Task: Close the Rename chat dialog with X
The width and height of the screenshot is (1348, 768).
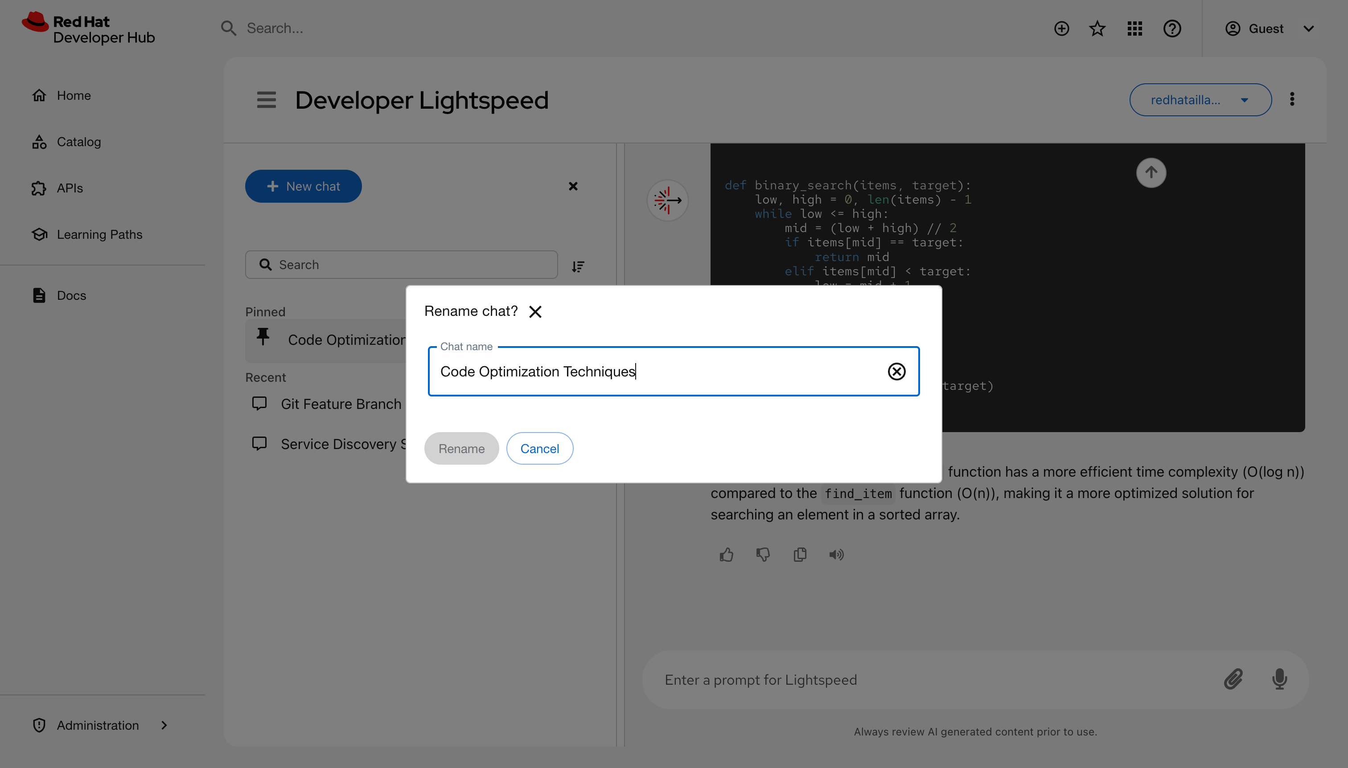Action: tap(535, 312)
